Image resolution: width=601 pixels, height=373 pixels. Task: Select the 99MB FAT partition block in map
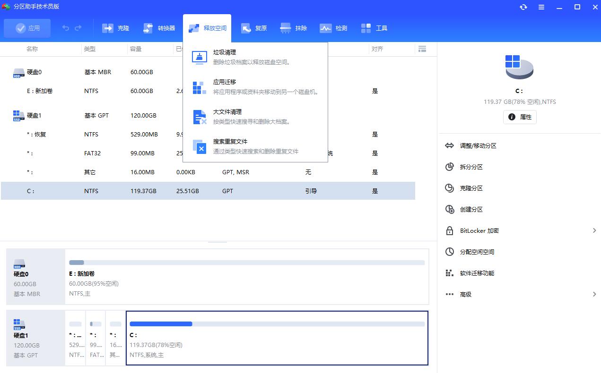click(96, 338)
